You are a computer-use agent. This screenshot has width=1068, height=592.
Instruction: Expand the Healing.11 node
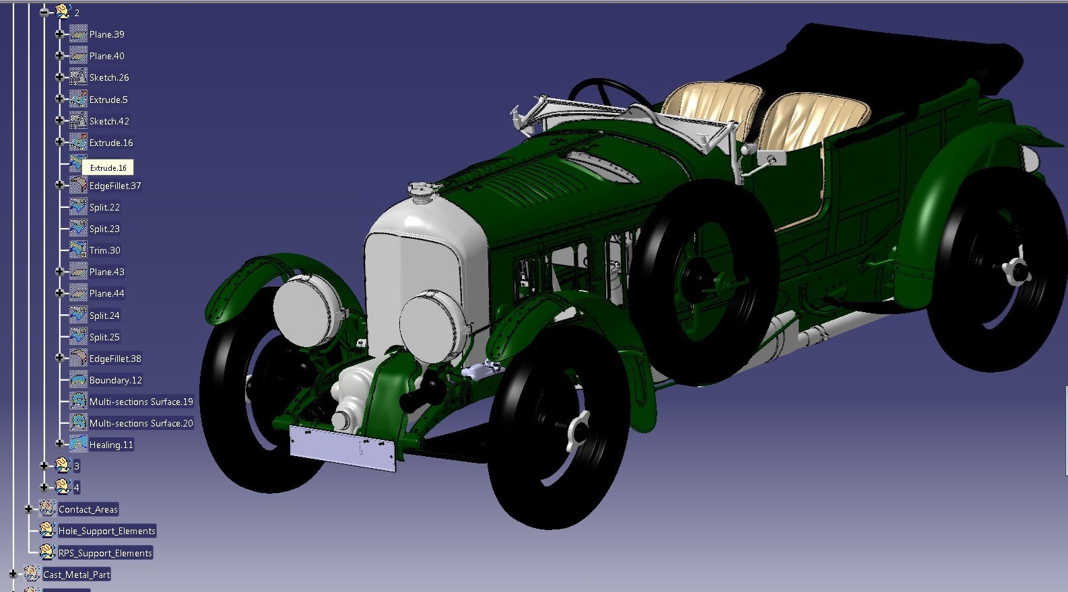(x=59, y=444)
